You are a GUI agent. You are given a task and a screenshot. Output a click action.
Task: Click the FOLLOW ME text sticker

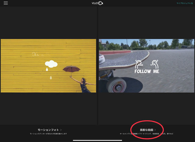[147, 71]
